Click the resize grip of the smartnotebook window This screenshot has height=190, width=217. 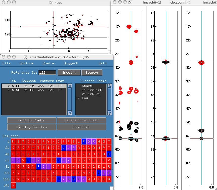111,188
